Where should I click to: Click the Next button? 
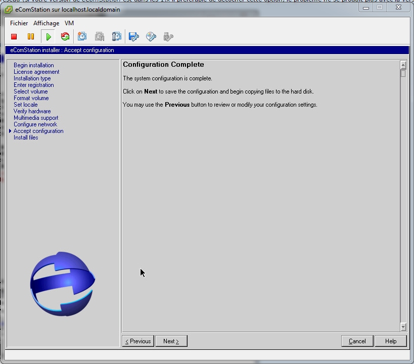coord(171,341)
